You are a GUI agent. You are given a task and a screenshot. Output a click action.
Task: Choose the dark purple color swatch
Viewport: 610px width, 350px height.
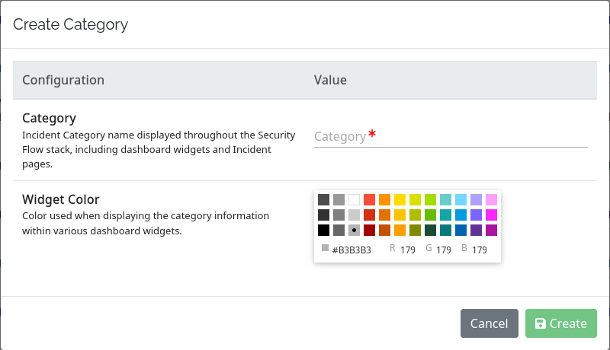point(476,230)
